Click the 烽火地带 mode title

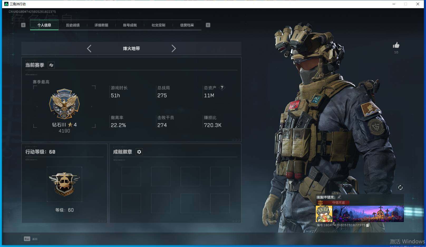coord(131,48)
